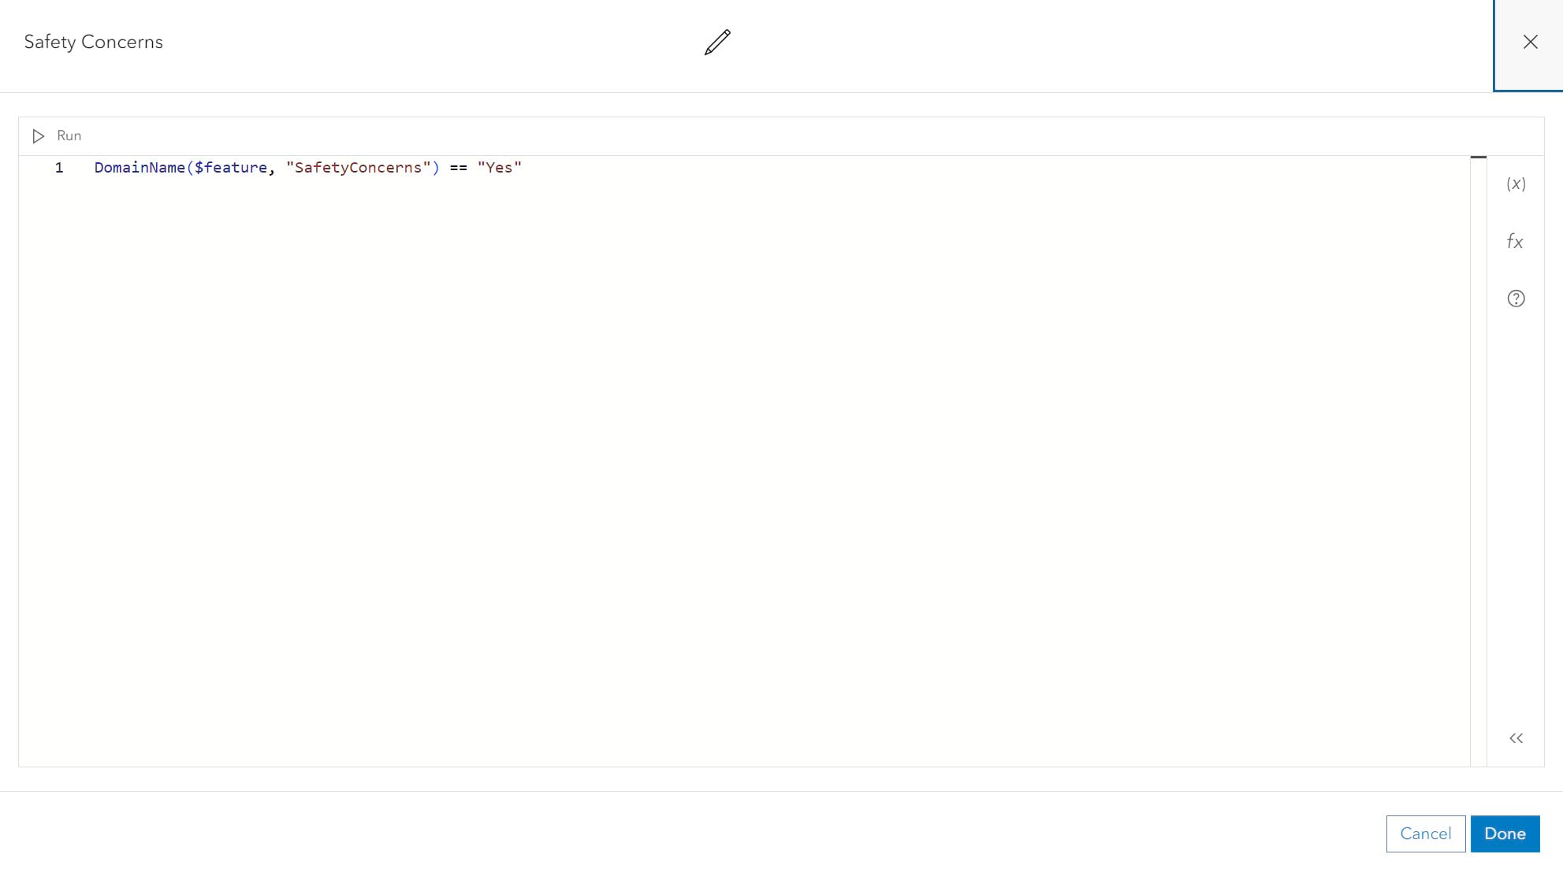Click the pencil edit icon to rename
Image resolution: width=1563 pixels, height=869 pixels.
coord(716,42)
